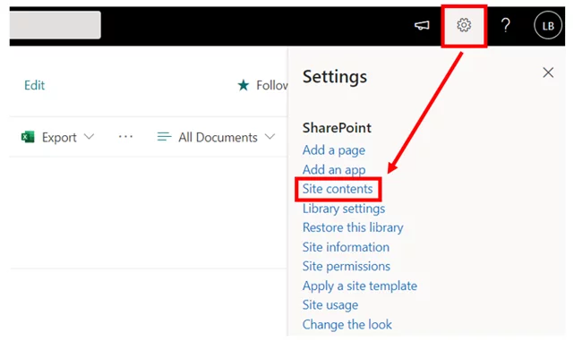Image resolution: width=574 pixels, height=341 pixels.
Task: Open the Help question mark icon
Action: (x=506, y=25)
